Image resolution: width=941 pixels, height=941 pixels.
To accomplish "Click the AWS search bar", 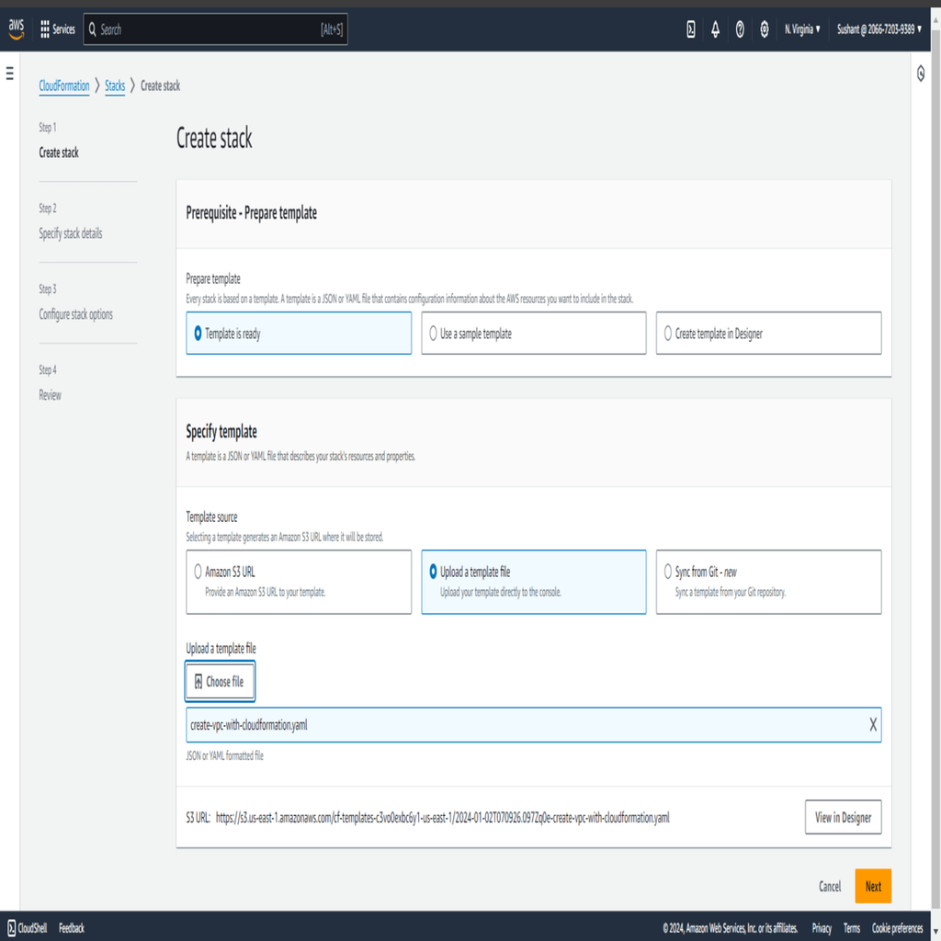I will (215, 28).
